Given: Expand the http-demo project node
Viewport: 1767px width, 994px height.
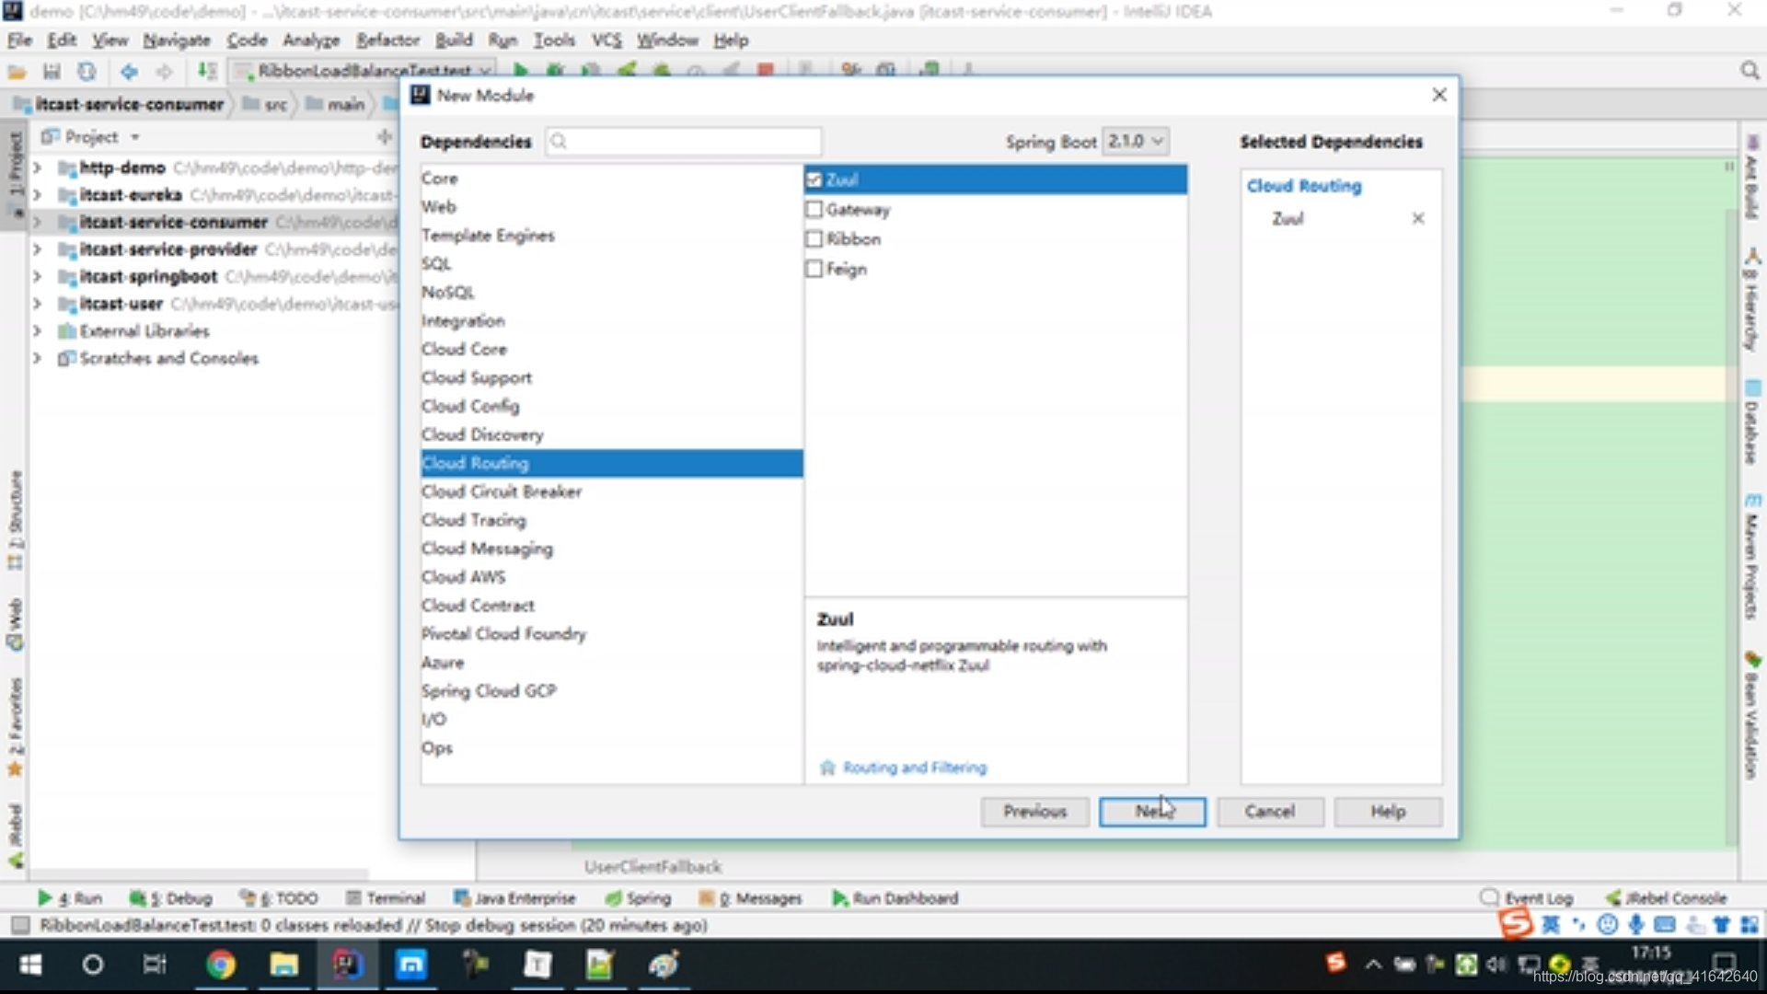Looking at the screenshot, I should click(37, 168).
